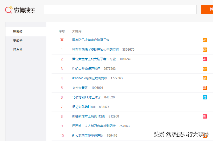
Task: Open the 林有有动摇了凌玲在我心中的位置 topic
Action: tap(96, 50)
